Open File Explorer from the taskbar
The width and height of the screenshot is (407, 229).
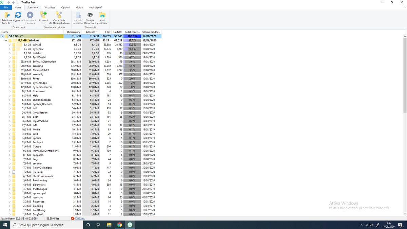[109, 225]
